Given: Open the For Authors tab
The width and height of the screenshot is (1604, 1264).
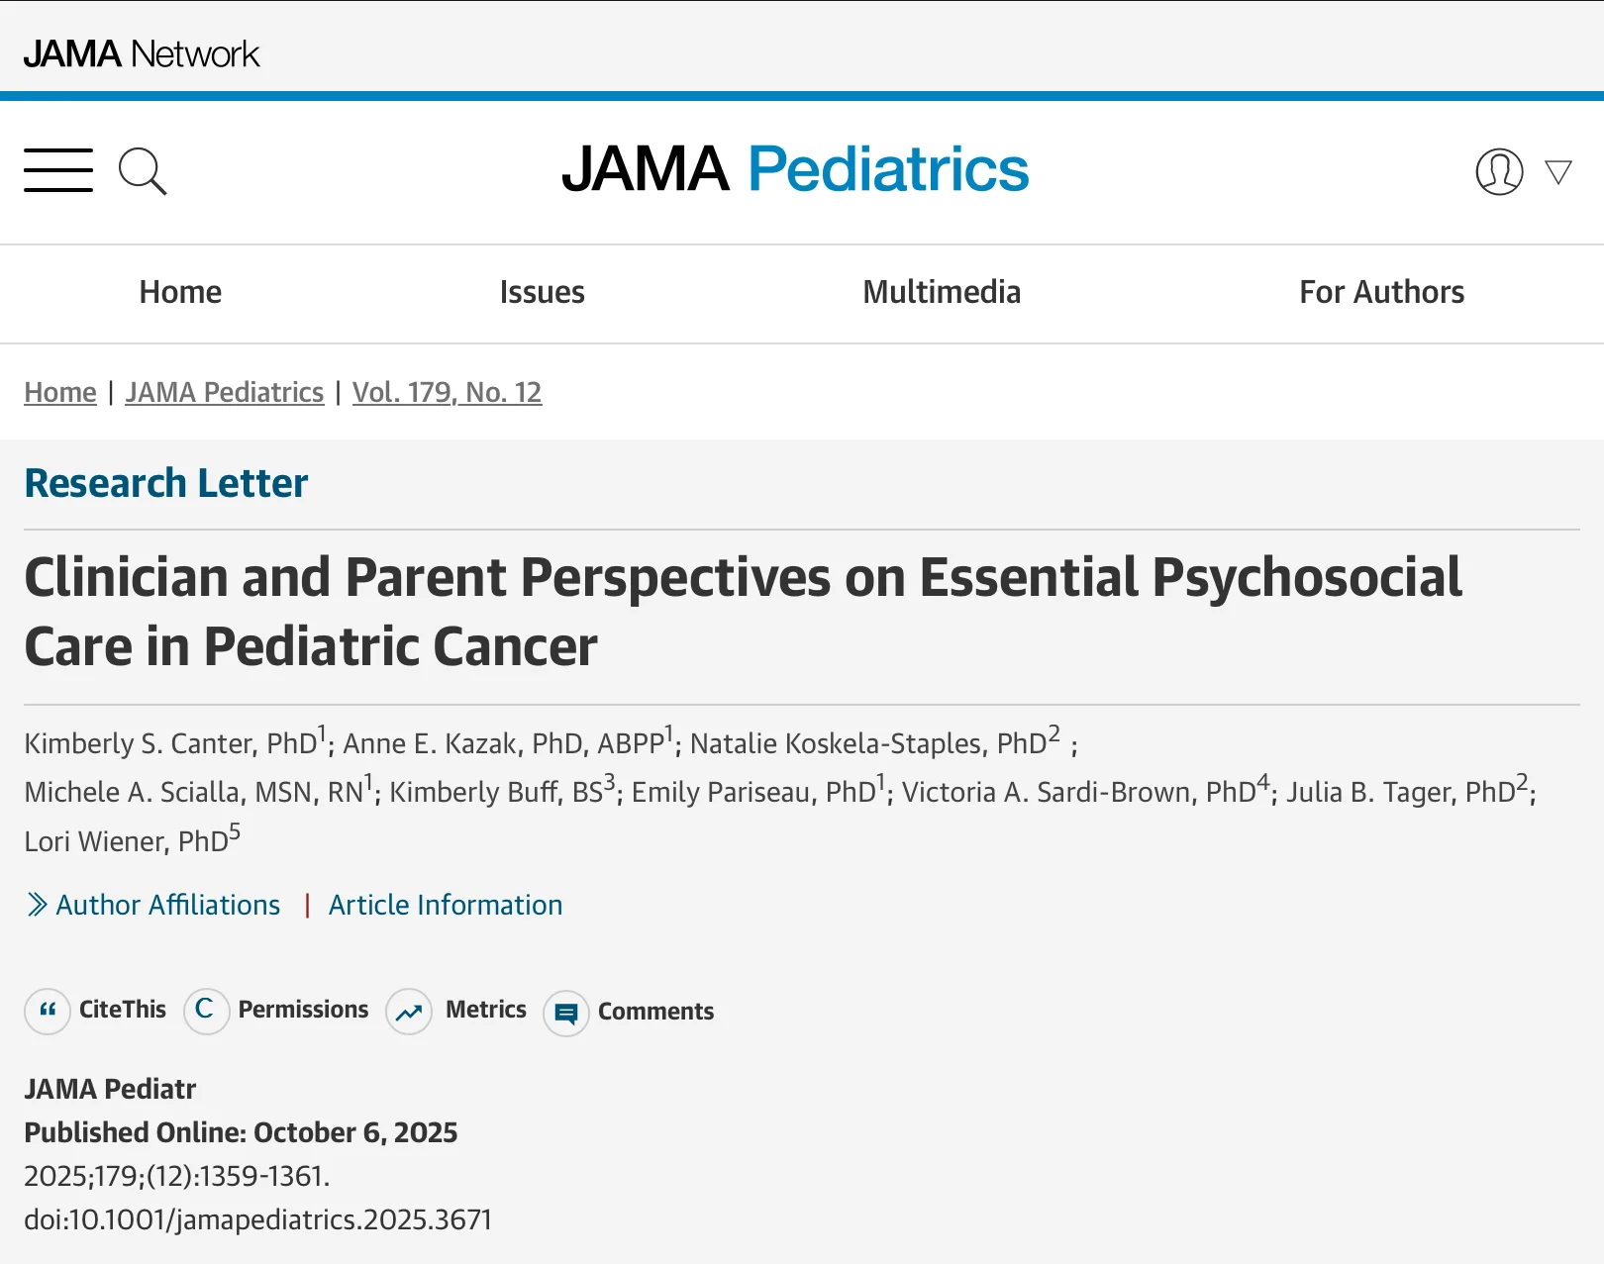Looking at the screenshot, I should click(1381, 292).
